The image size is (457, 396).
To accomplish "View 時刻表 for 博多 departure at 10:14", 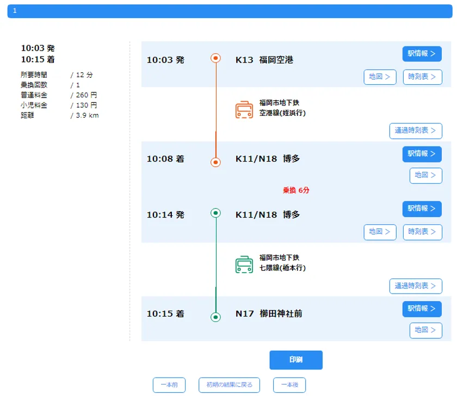I will point(422,232).
